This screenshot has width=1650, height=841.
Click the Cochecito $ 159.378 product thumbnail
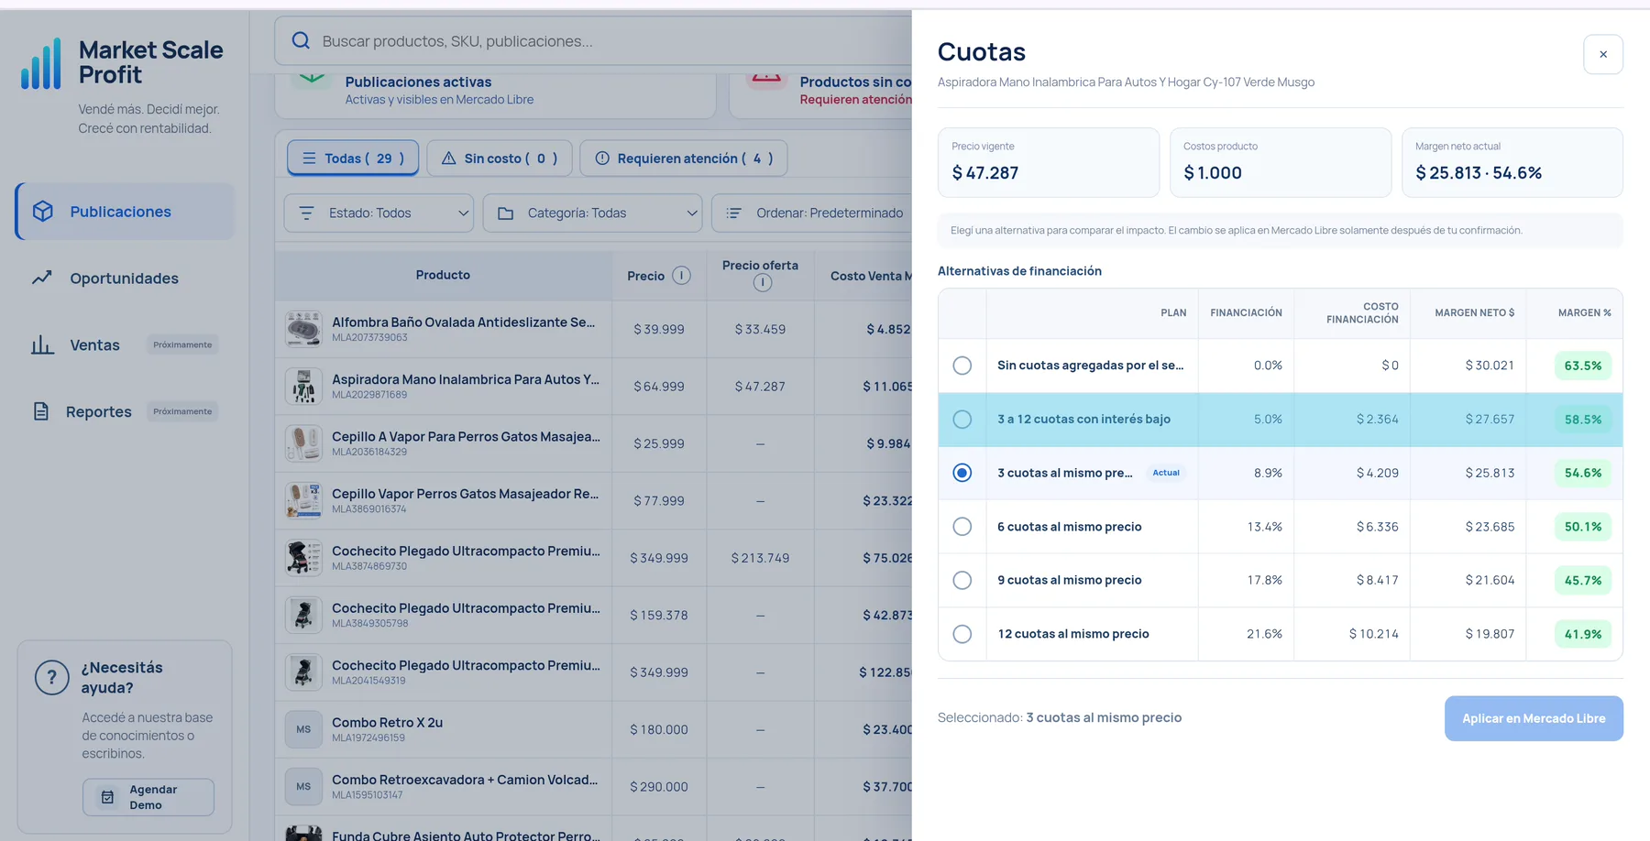(303, 615)
